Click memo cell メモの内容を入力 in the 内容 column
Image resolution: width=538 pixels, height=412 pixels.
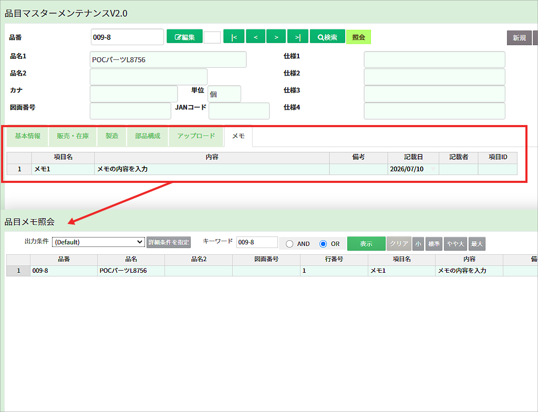[x=212, y=169]
